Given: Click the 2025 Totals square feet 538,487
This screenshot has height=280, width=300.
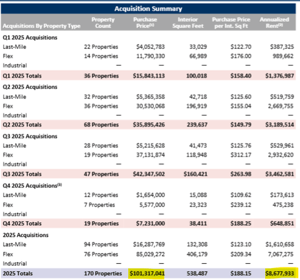Looking at the screenshot, I should pos(197,273).
